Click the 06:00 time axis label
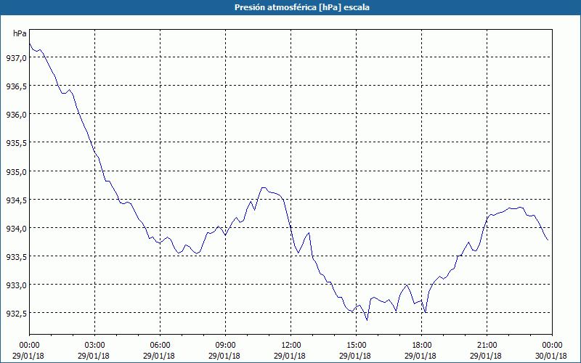Image resolution: width=581 pixels, height=363 pixels. (x=160, y=346)
